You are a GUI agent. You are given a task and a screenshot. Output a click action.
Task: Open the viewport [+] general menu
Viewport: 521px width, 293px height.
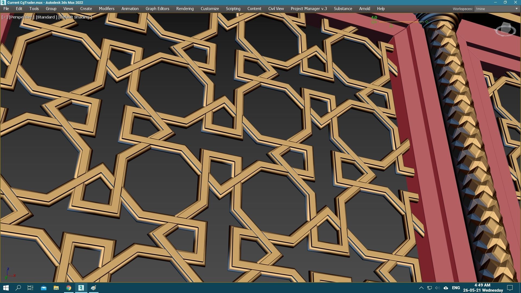point(5,17)
